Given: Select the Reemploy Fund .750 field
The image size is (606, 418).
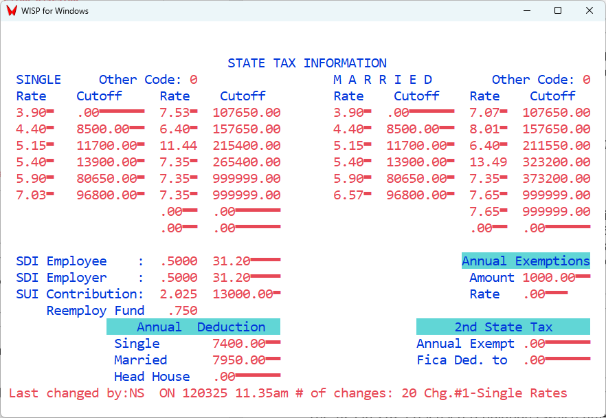Looking at the screenshot, I should 182,311.
